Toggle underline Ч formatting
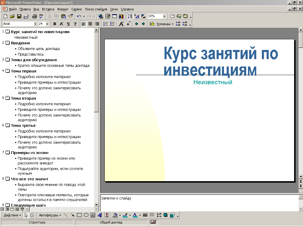303x227 pixels. click(68, 24)
